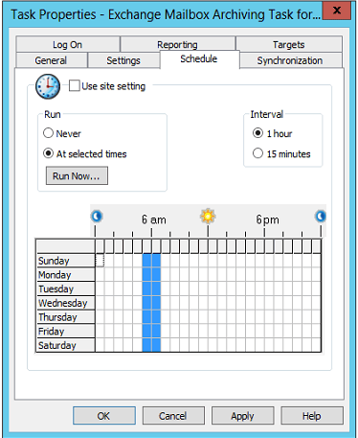Click the Apply button
358x438 pixels.
click(x=242, y=416)
